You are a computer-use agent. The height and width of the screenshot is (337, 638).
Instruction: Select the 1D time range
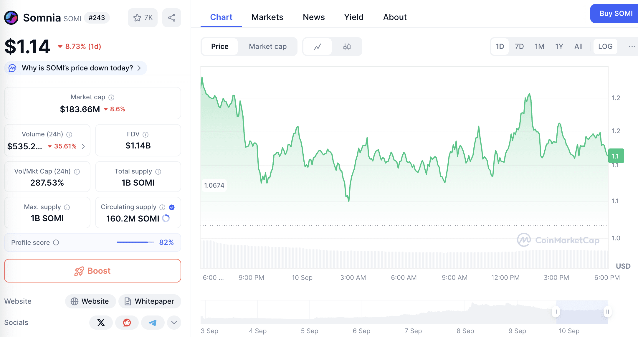click(x=500, y=47)
